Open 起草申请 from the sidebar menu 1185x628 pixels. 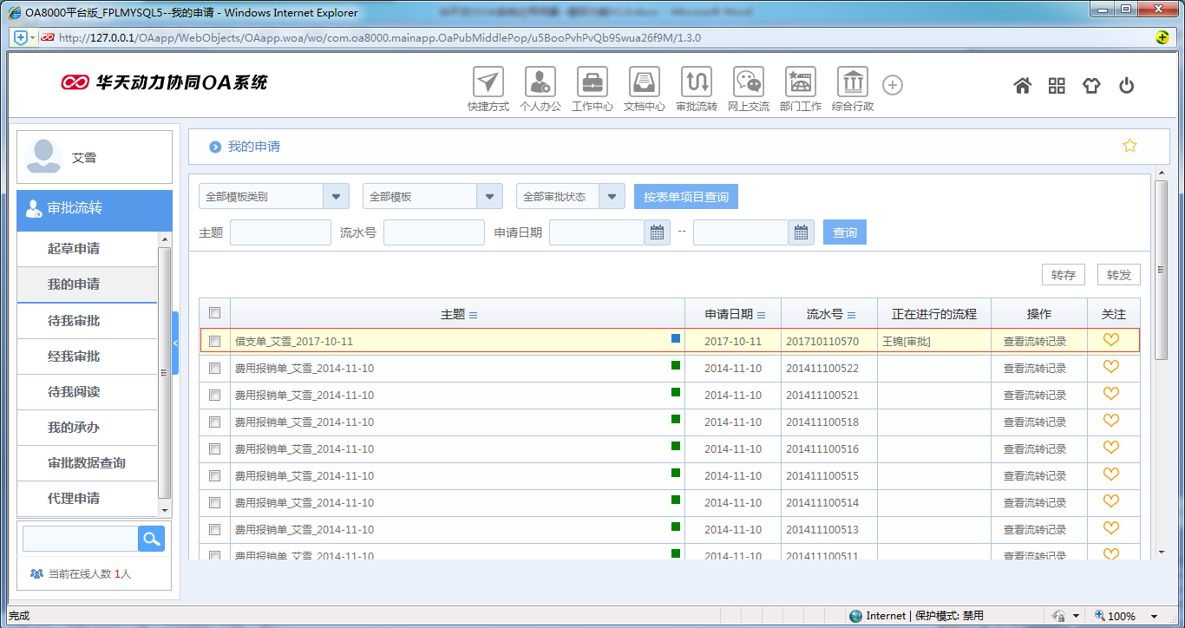pos(74,249)
